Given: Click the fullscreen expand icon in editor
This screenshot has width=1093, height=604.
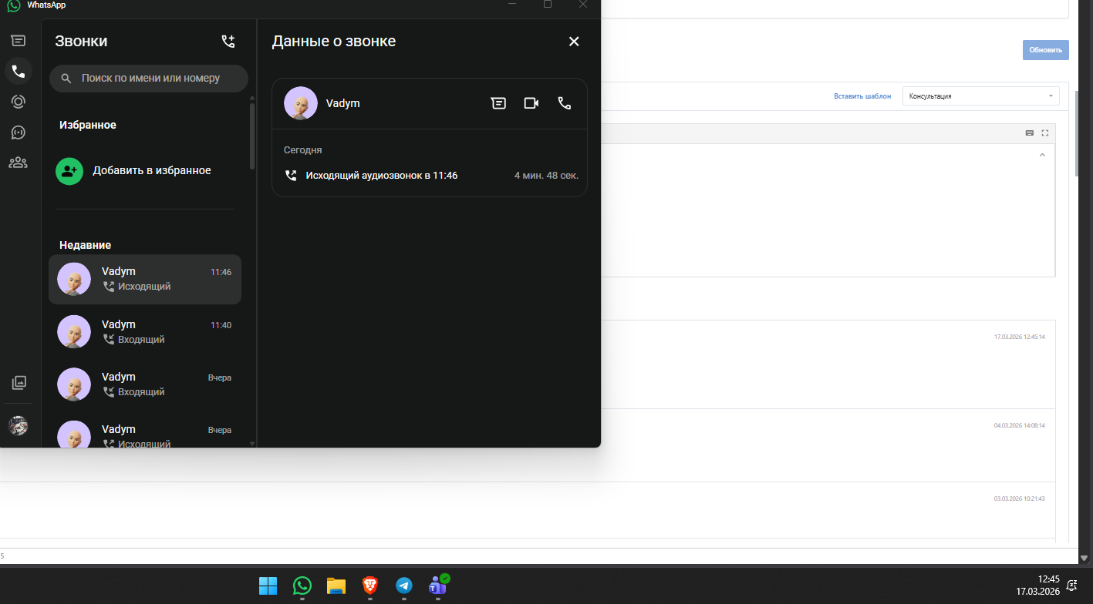Looking at the screenshot, I should [x=1045, y=133].
